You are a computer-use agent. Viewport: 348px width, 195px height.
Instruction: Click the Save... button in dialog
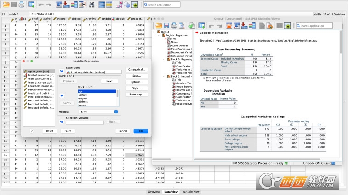click(x=137, y=76)
